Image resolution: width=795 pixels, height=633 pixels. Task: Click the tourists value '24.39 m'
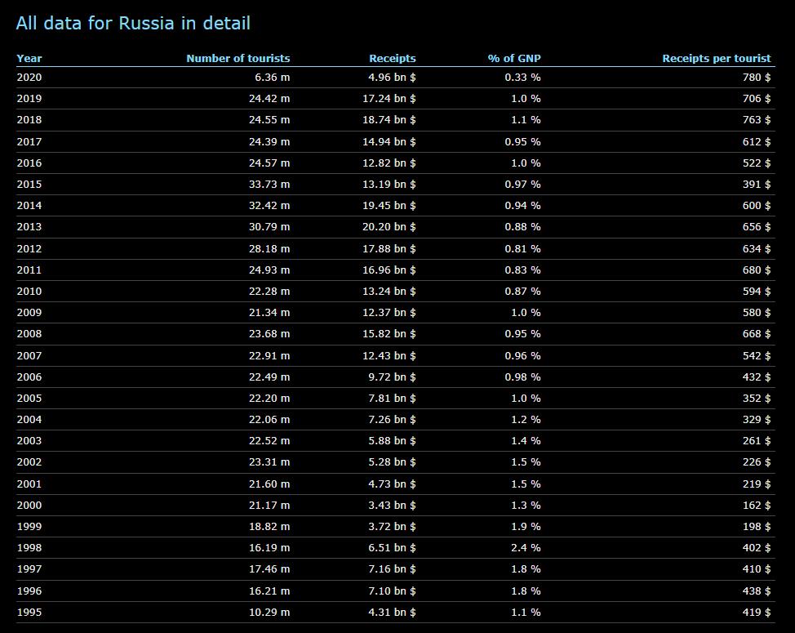[x=269, y=141]
